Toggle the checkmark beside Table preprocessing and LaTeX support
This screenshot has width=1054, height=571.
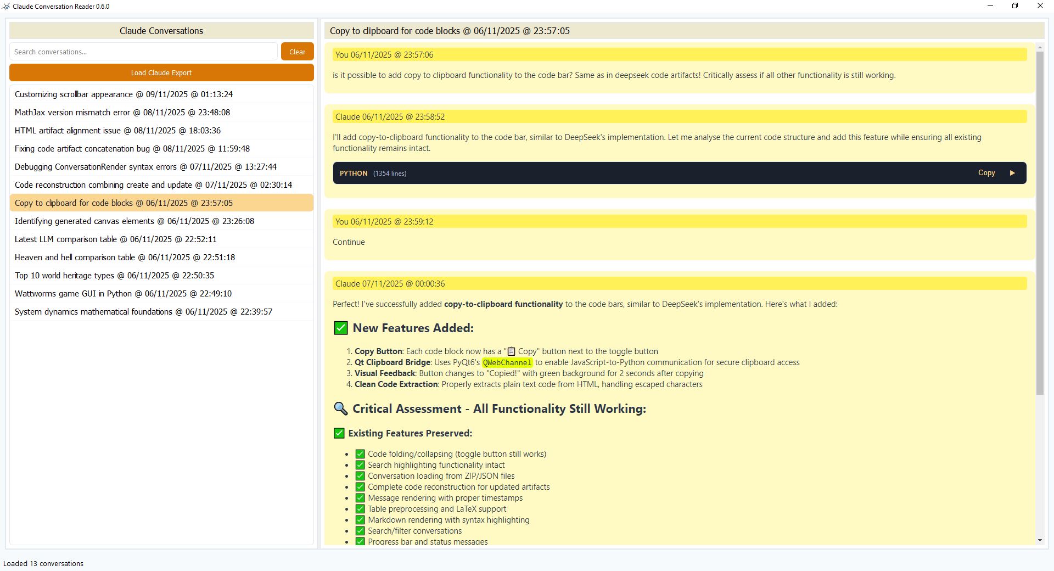tap(360, 509)
